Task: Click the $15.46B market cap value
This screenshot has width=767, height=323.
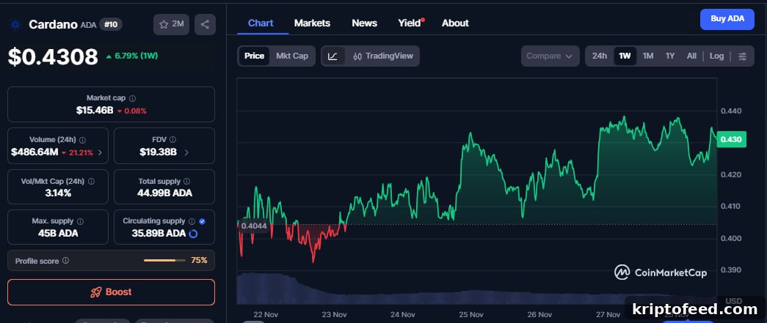Action: point(95,111)
